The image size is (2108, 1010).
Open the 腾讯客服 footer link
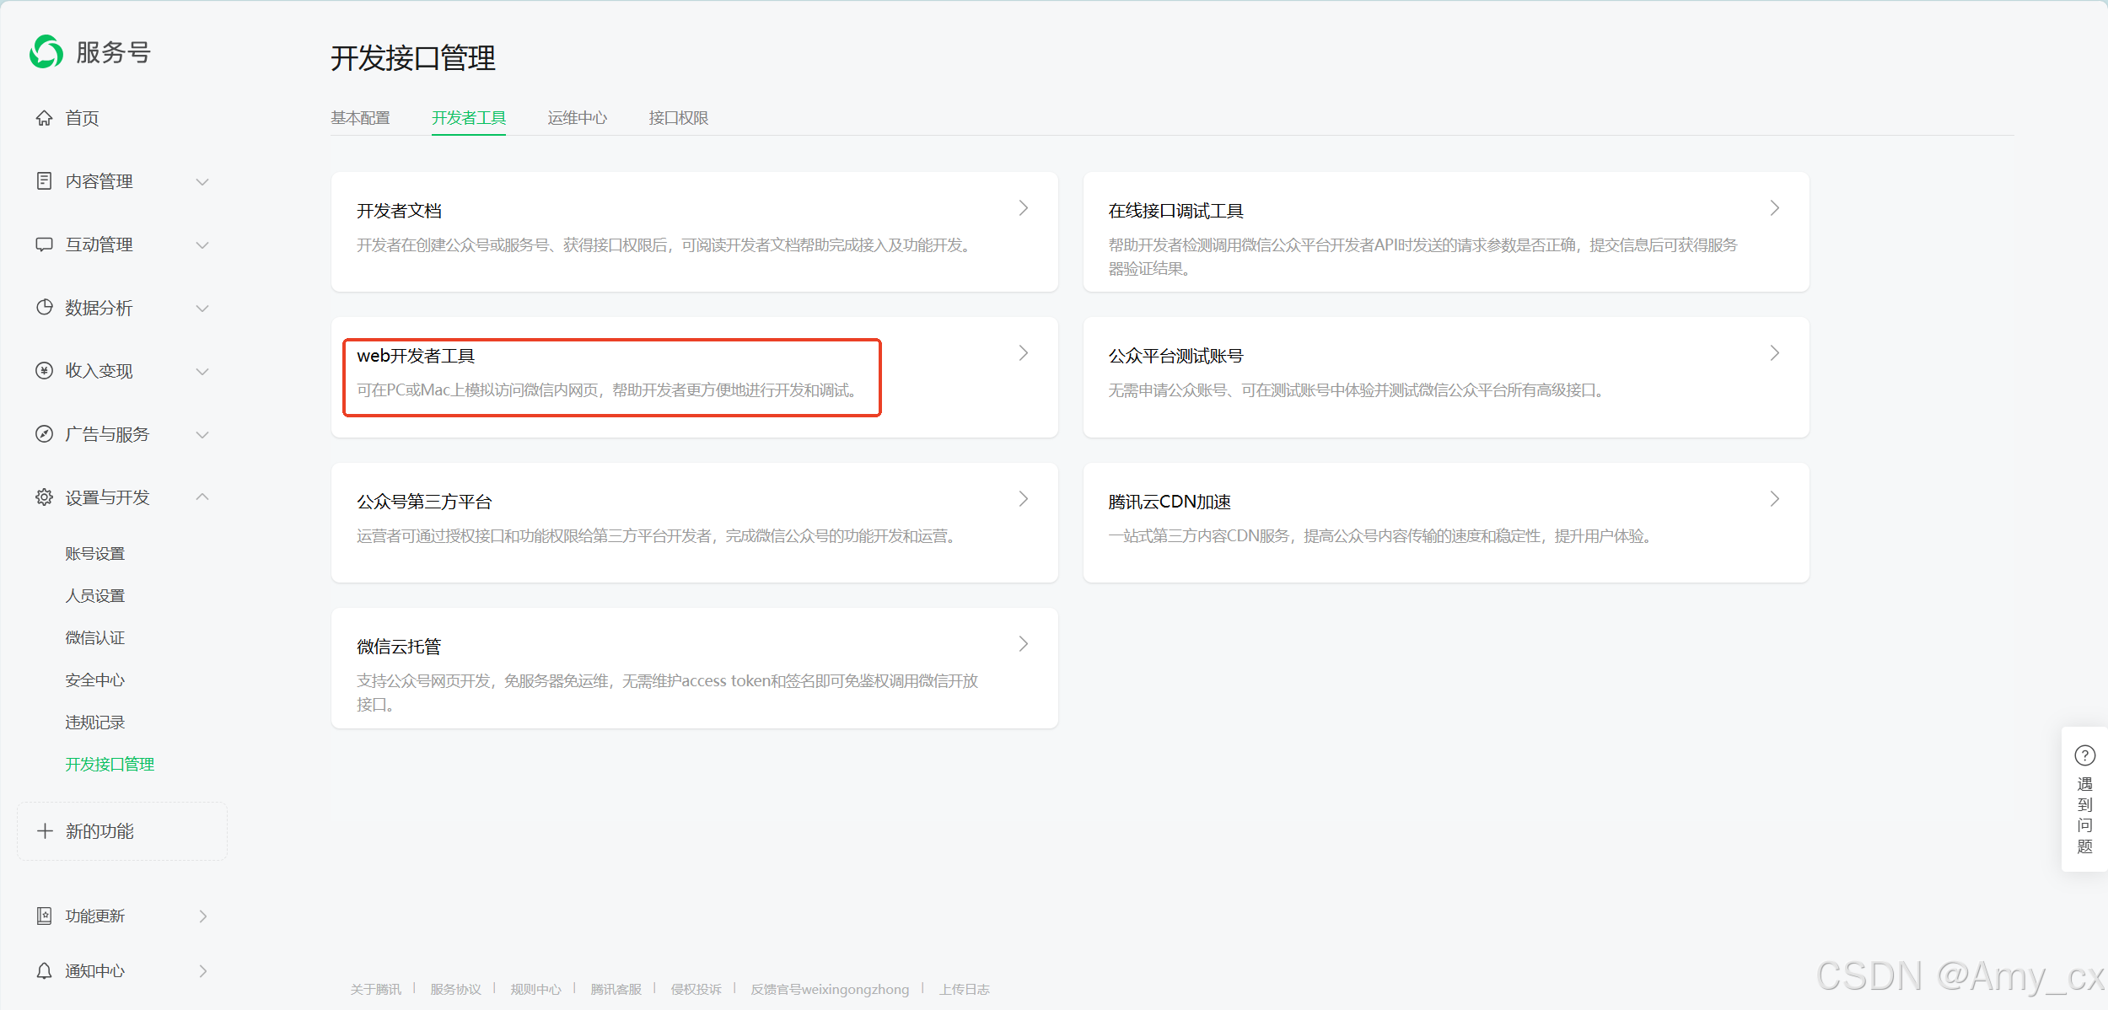click(616, 989)
